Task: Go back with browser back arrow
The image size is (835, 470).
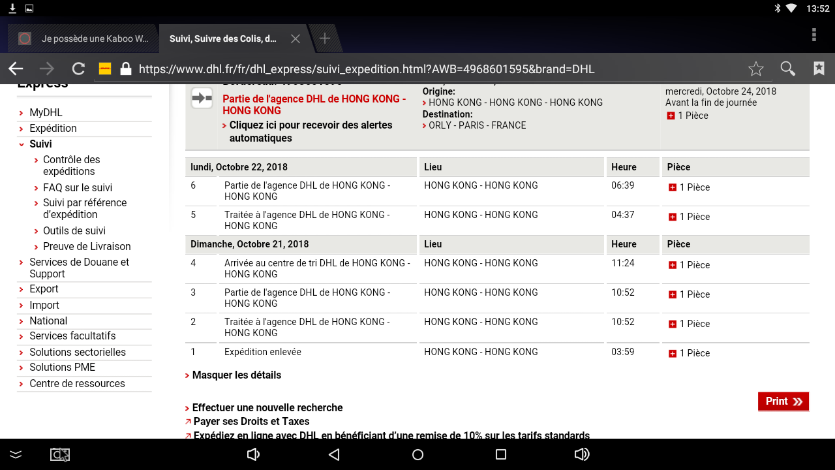Action: coord(16,69)
